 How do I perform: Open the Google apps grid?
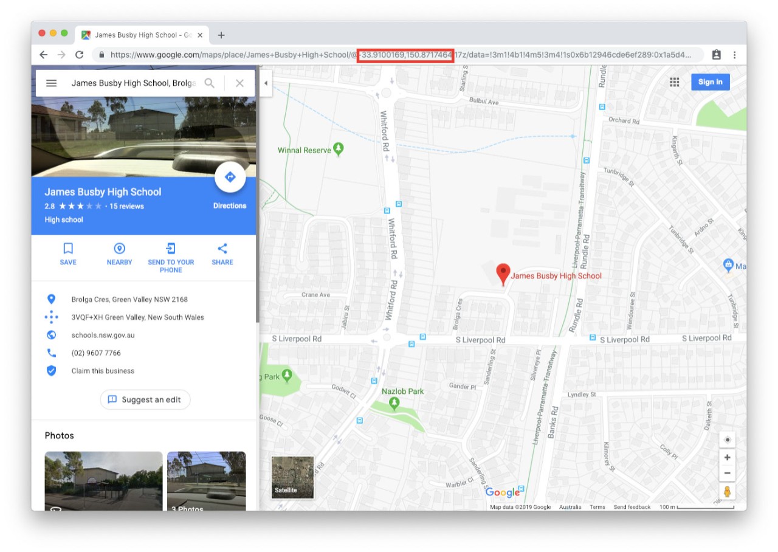tap(674, 82)
